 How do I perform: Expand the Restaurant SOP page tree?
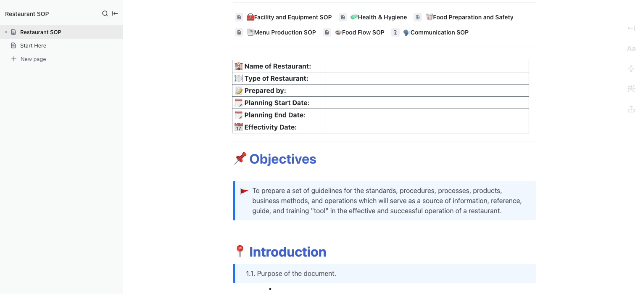tap(6, 32)
